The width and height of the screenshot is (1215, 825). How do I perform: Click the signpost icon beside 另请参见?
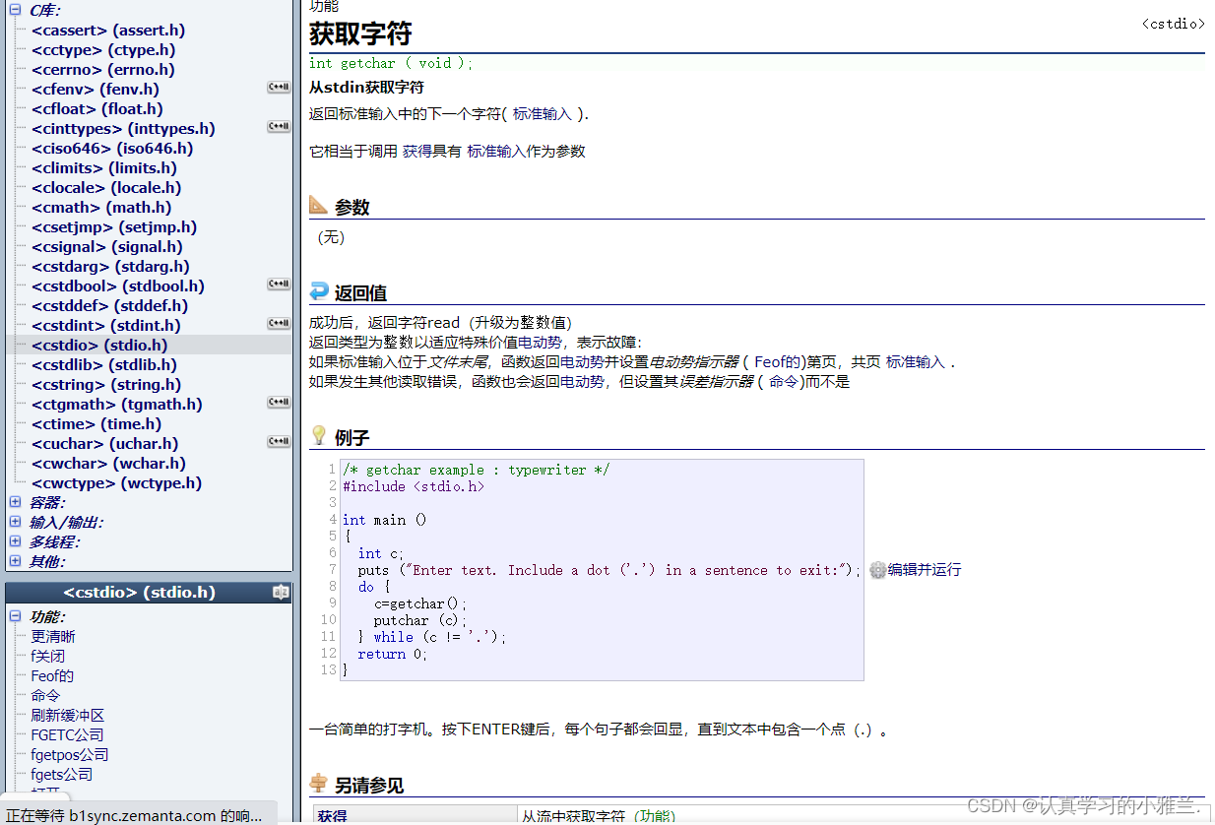[x=318, y=784]
